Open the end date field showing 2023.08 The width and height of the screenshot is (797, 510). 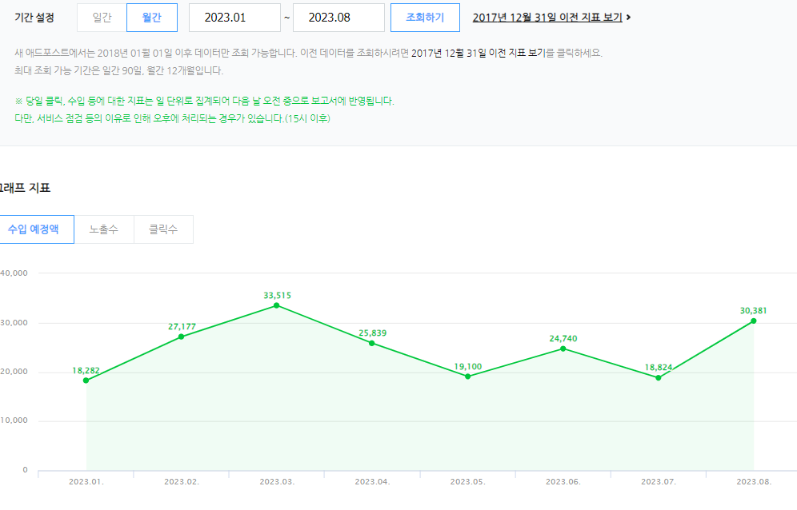coord(339,18)
